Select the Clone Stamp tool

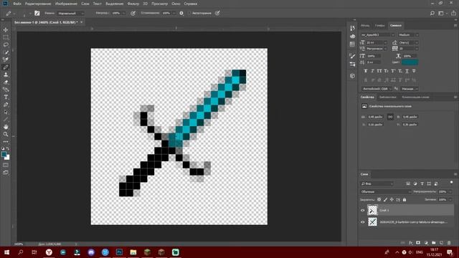[6, 75]
